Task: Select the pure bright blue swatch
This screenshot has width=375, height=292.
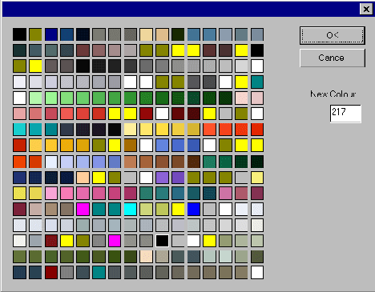Action: coord(194,209)
